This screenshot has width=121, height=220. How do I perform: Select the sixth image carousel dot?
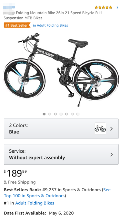[x=72, y=114]
